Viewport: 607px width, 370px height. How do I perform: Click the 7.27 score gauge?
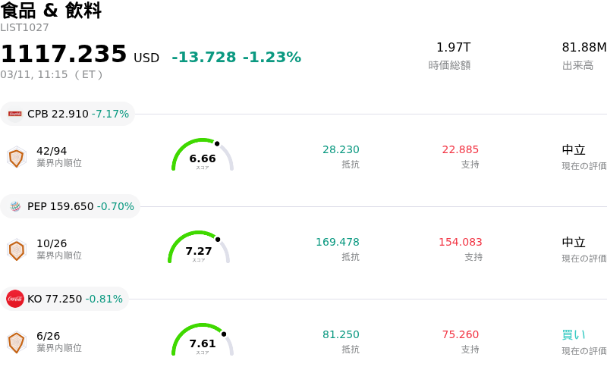click(199, 248)
